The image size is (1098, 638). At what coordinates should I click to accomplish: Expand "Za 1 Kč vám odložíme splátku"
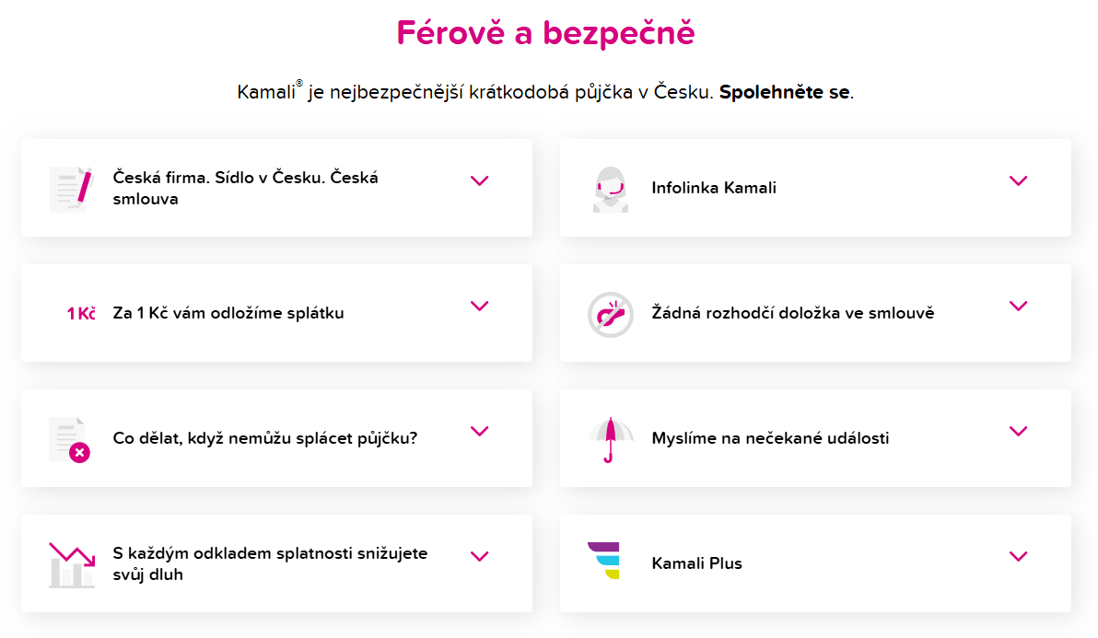click(x=479, y=306)
